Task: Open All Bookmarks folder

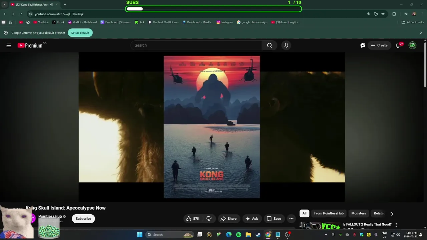Action: click(413, 22)
